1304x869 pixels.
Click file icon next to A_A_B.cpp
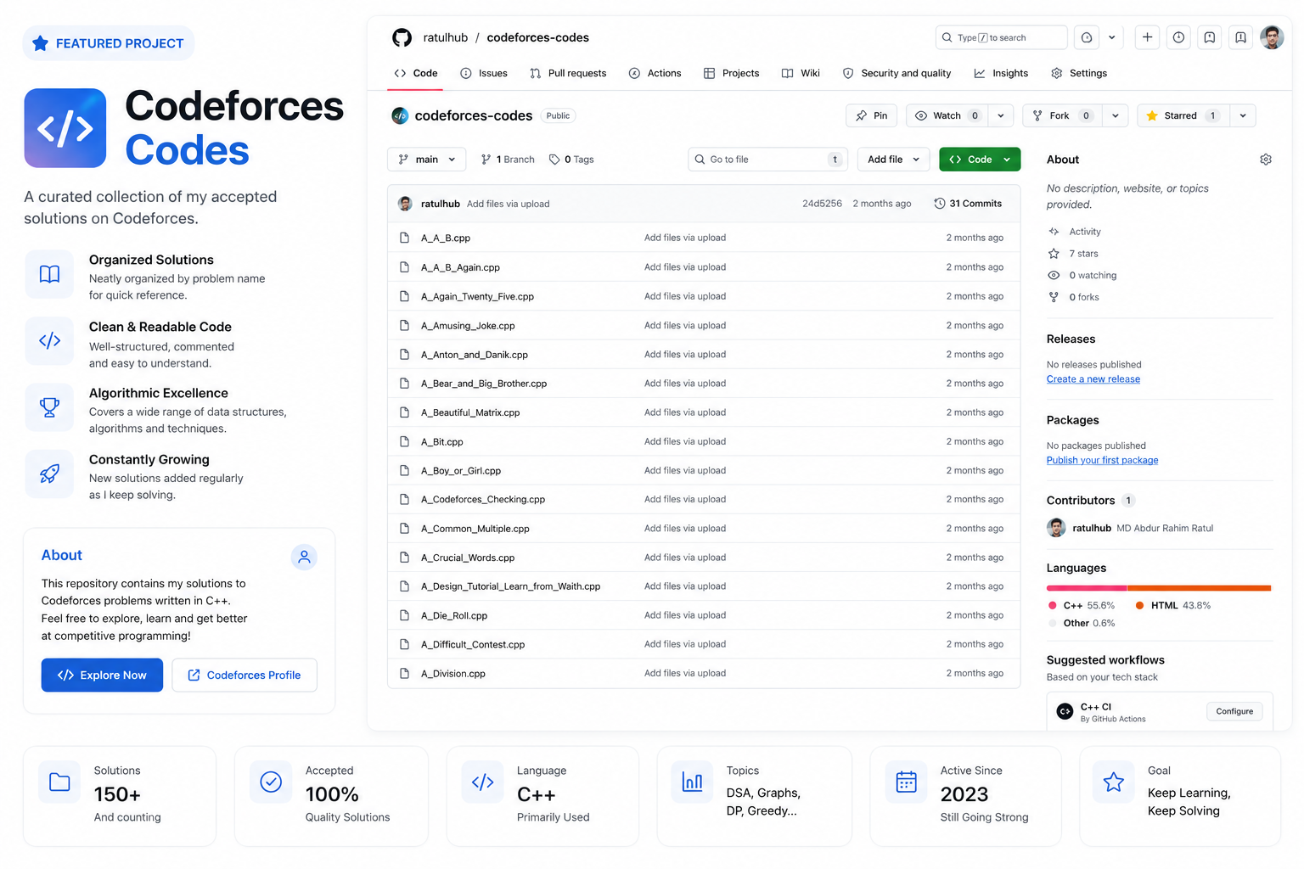coord(405,238)
